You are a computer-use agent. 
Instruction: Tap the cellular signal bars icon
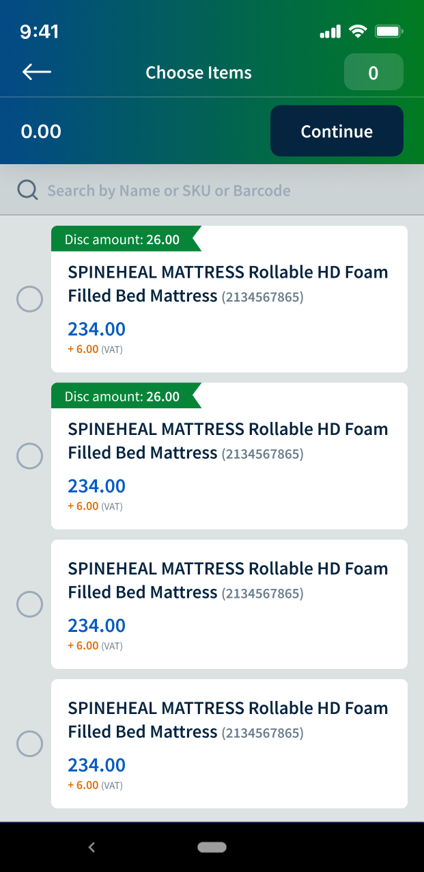[x=330, y=31]
